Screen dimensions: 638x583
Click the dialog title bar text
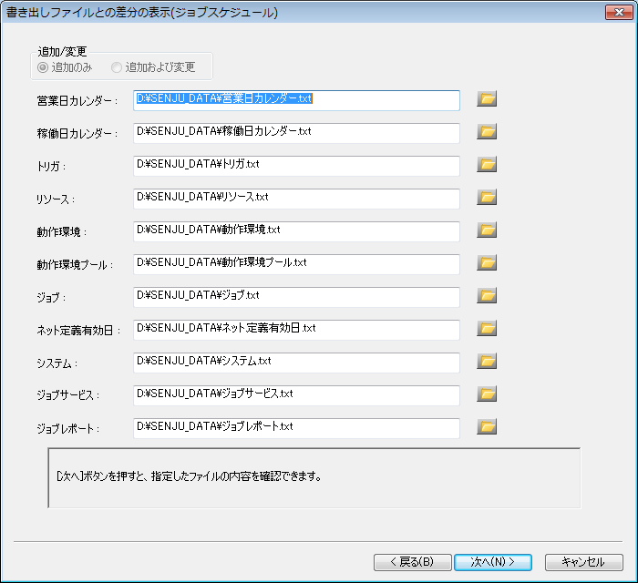(142, 12)
